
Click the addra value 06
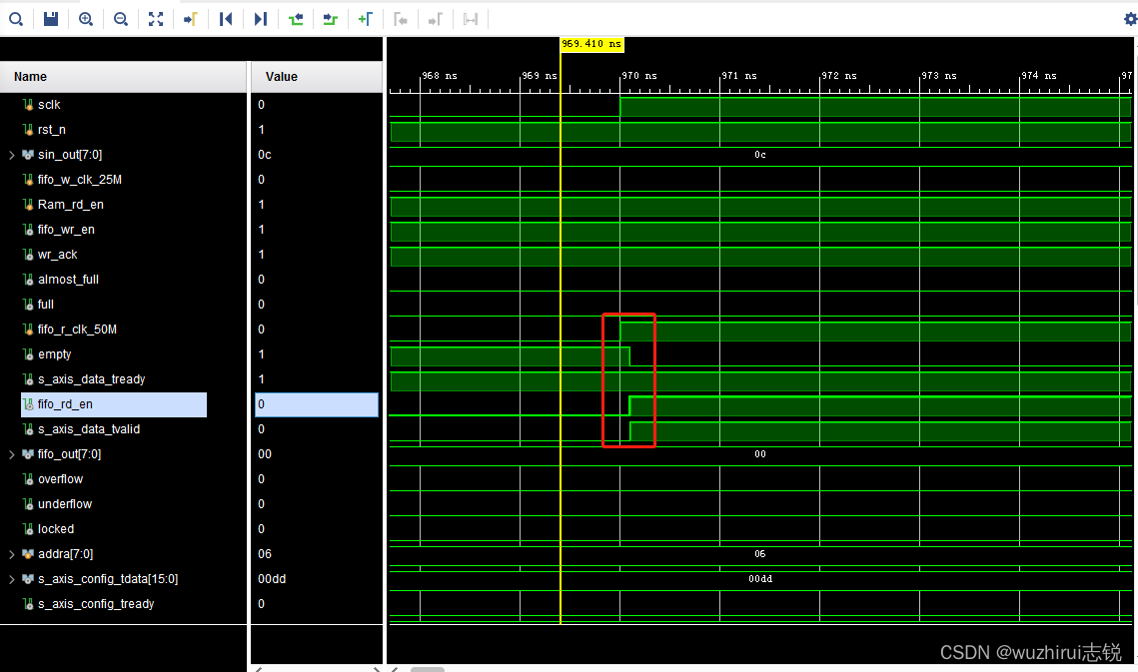pyautogui.click(x=264, y=554)
